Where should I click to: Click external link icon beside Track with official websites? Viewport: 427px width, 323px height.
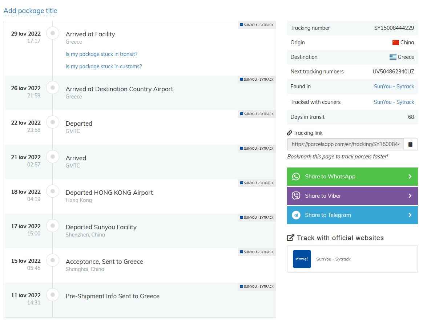point(291,238)
